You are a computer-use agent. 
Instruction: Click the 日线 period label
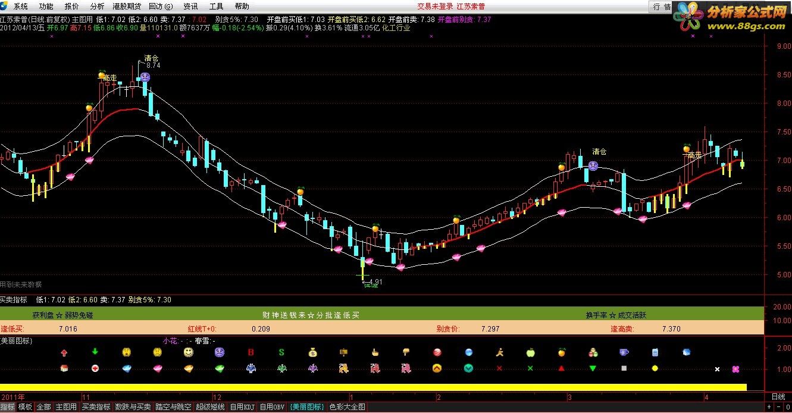[x=778, y=397]
